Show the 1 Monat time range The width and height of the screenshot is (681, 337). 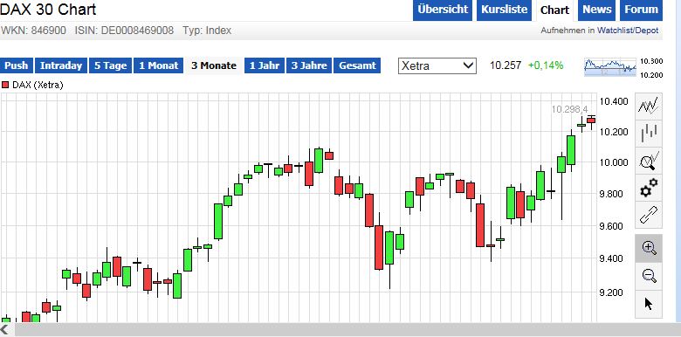(x=159, y=65)
